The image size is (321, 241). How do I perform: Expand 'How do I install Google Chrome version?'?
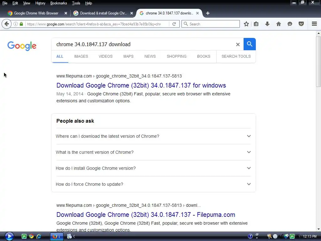[x=153, y=168]
